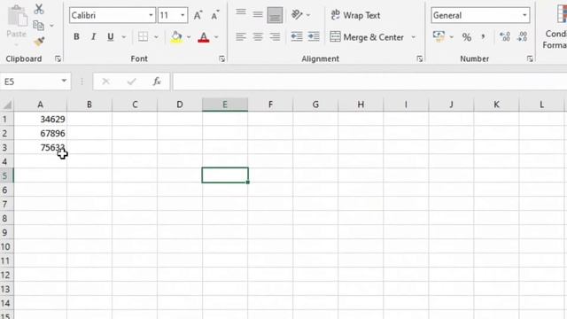
Task: Increase font size with the large A
Action: 198,15
